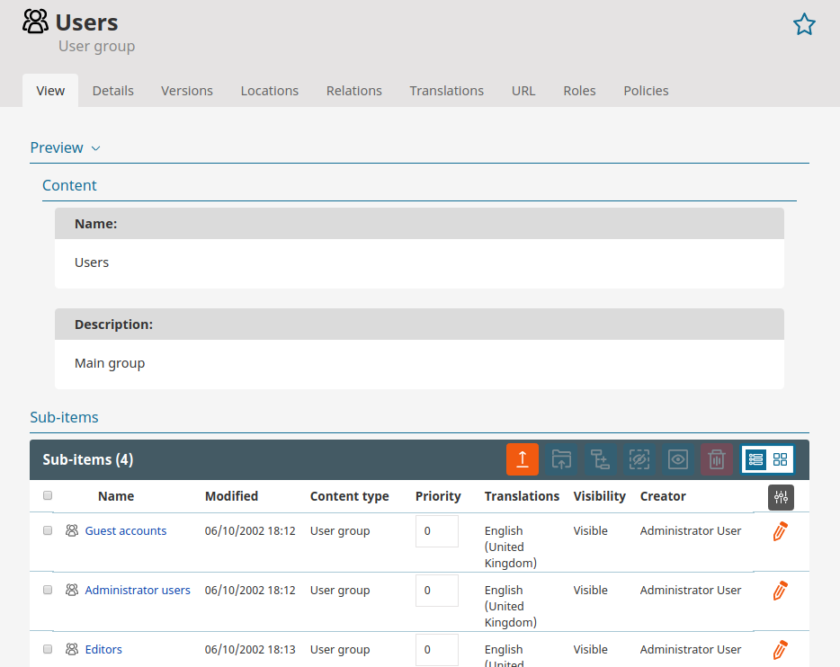Image resolution: width=840 pixels, height=667 pixels.
Task: Open the Translations tab
Action: click(447, 91)
